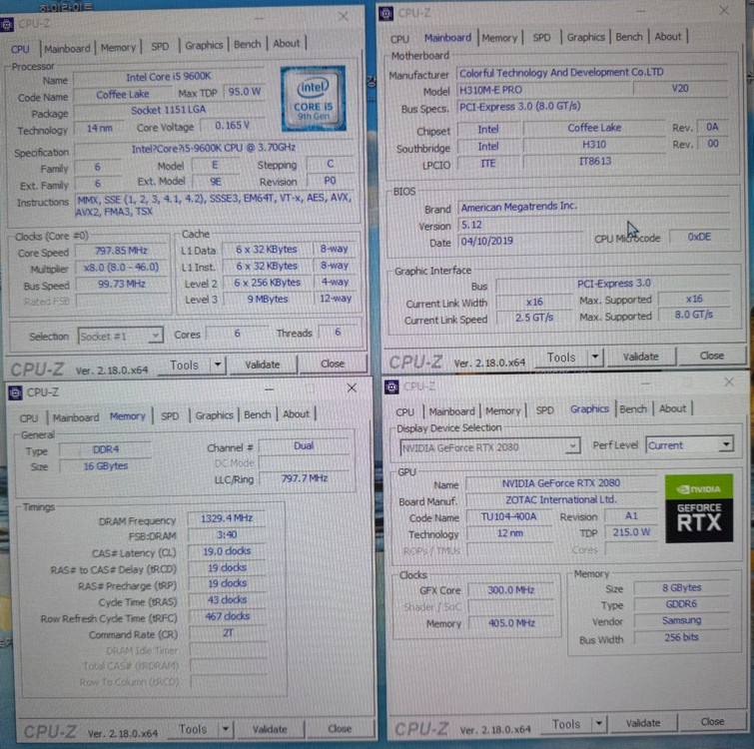Choose Bench tab in the Graphics window
Image resolution: width=754 pixels, height=749 pixels.
click(x=633, y=409)
